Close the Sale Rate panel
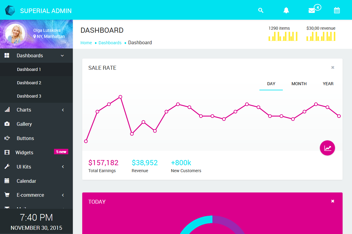Screen dimensions: 352x234 click(x=333, y=68)
